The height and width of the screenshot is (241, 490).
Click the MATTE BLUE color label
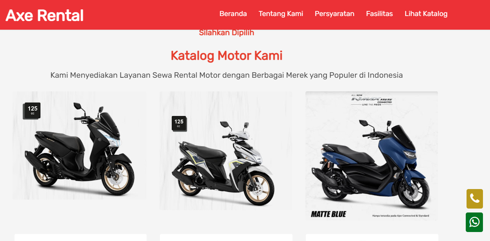328,214
